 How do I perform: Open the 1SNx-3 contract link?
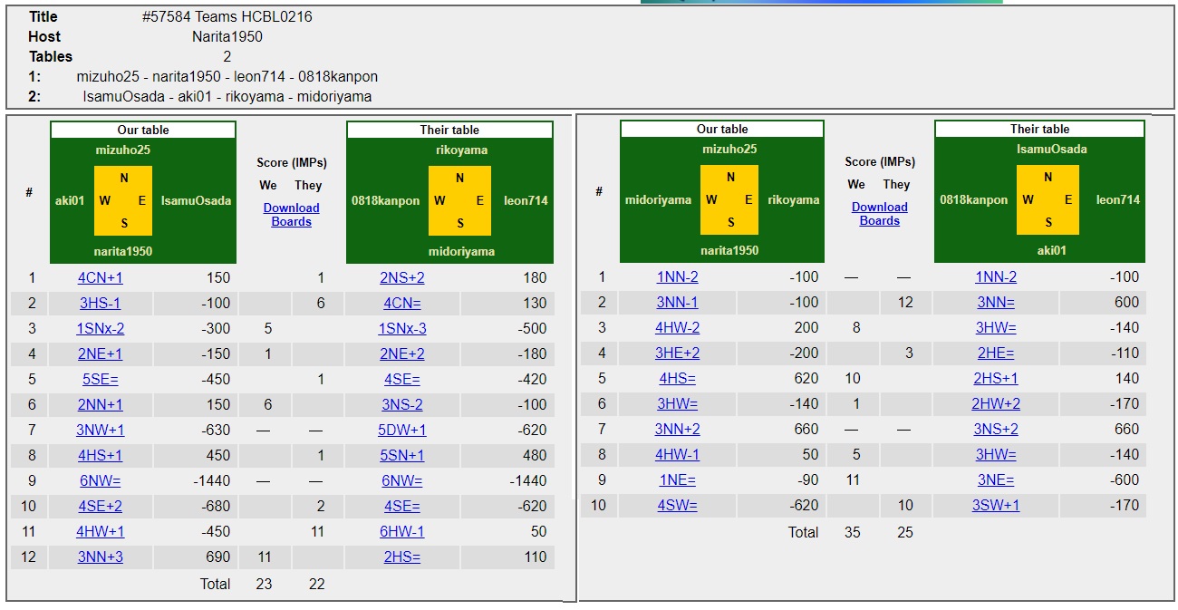point(401,328)
